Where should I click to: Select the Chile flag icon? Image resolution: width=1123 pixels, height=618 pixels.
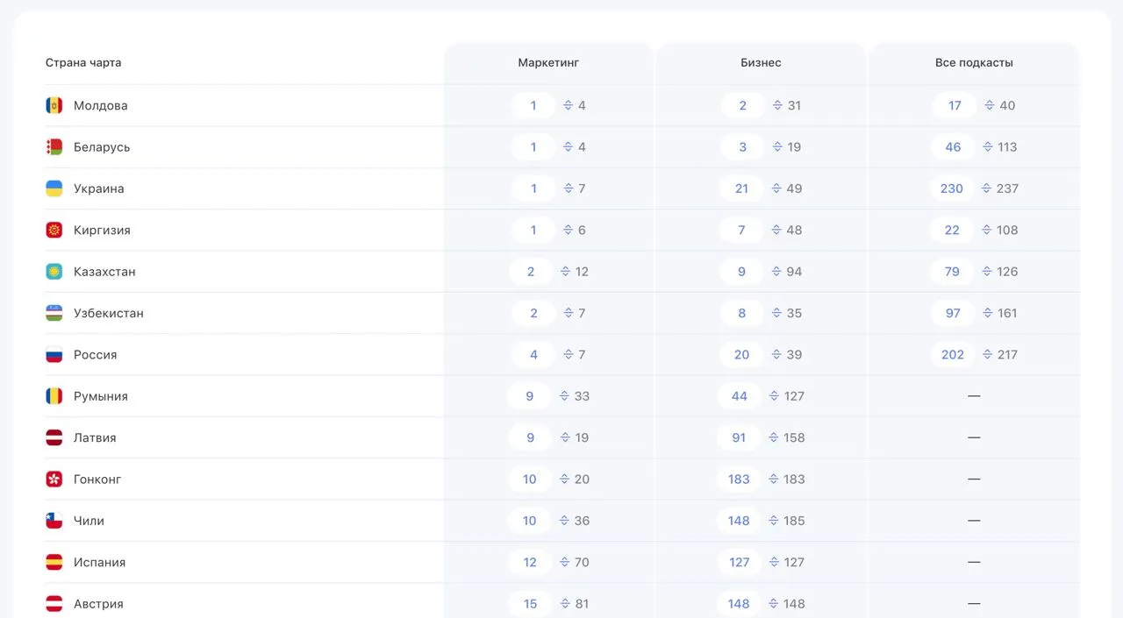[54, 521]
